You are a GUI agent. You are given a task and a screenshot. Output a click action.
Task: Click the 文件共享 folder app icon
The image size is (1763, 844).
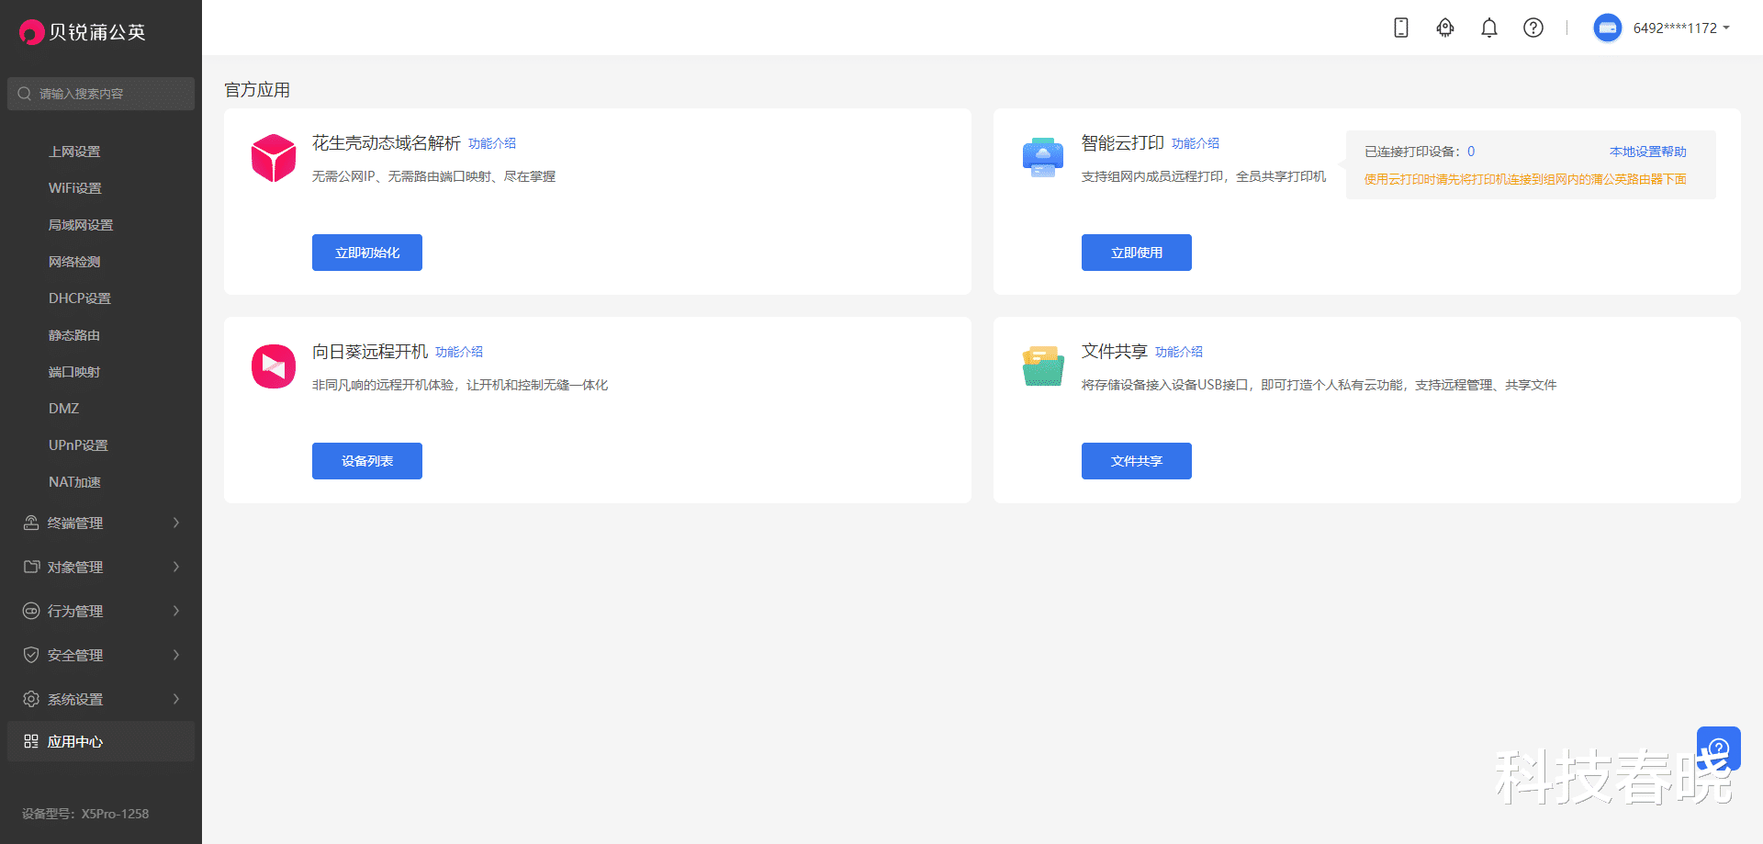point(1043,366)
